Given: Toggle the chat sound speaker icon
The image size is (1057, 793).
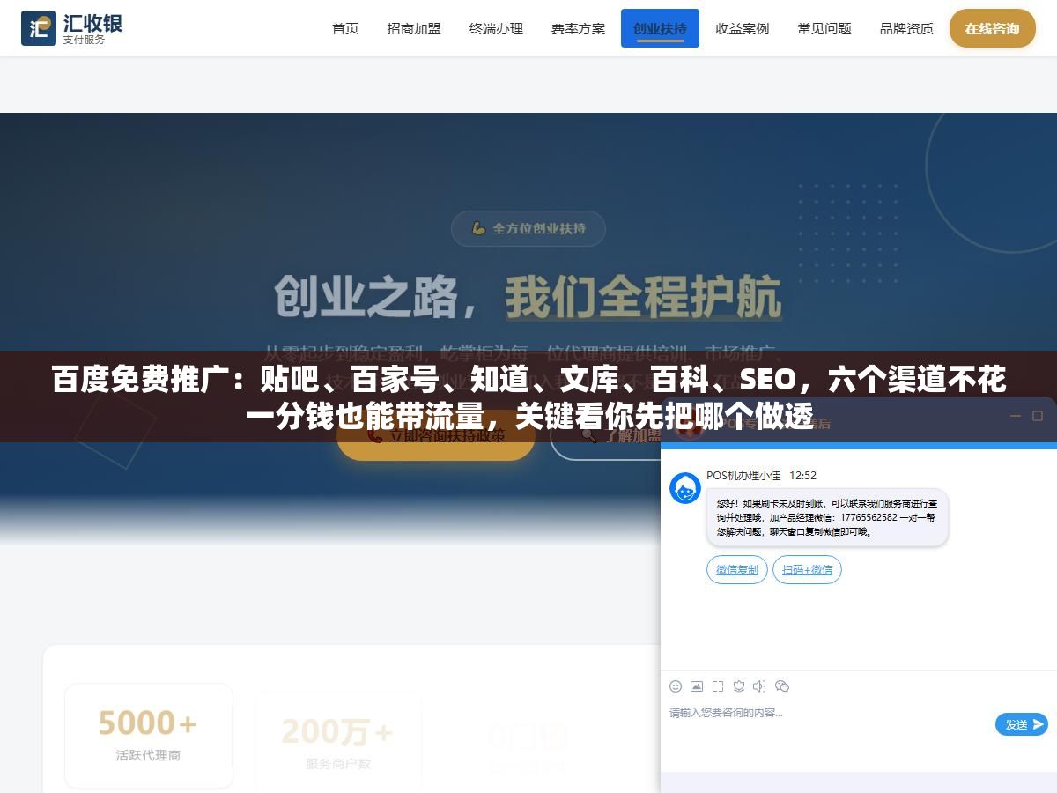Looking at the screenshot, I should point(760,686).
